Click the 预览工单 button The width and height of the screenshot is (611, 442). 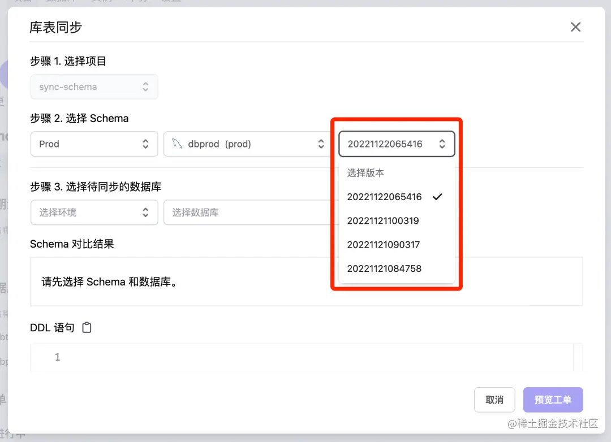[x=553, y=400]
